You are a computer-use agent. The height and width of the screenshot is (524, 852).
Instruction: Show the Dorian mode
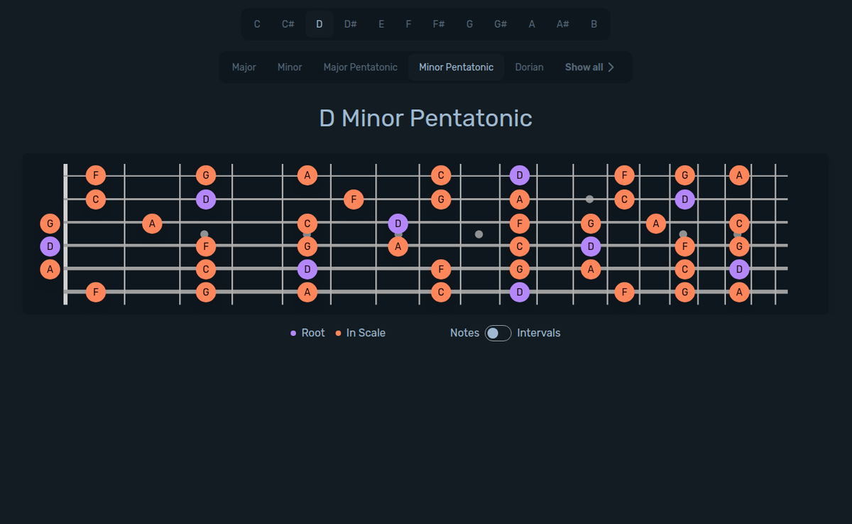(x=529, y=67)
